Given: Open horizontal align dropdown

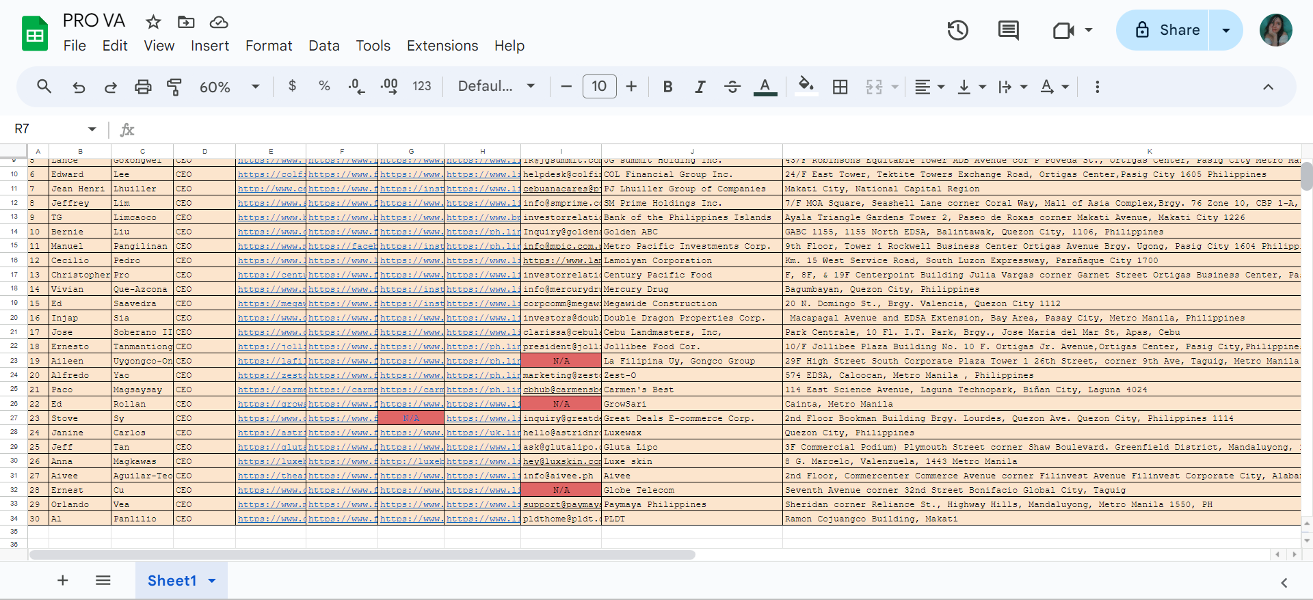Looking at the screenshot, I should [930, 87].
